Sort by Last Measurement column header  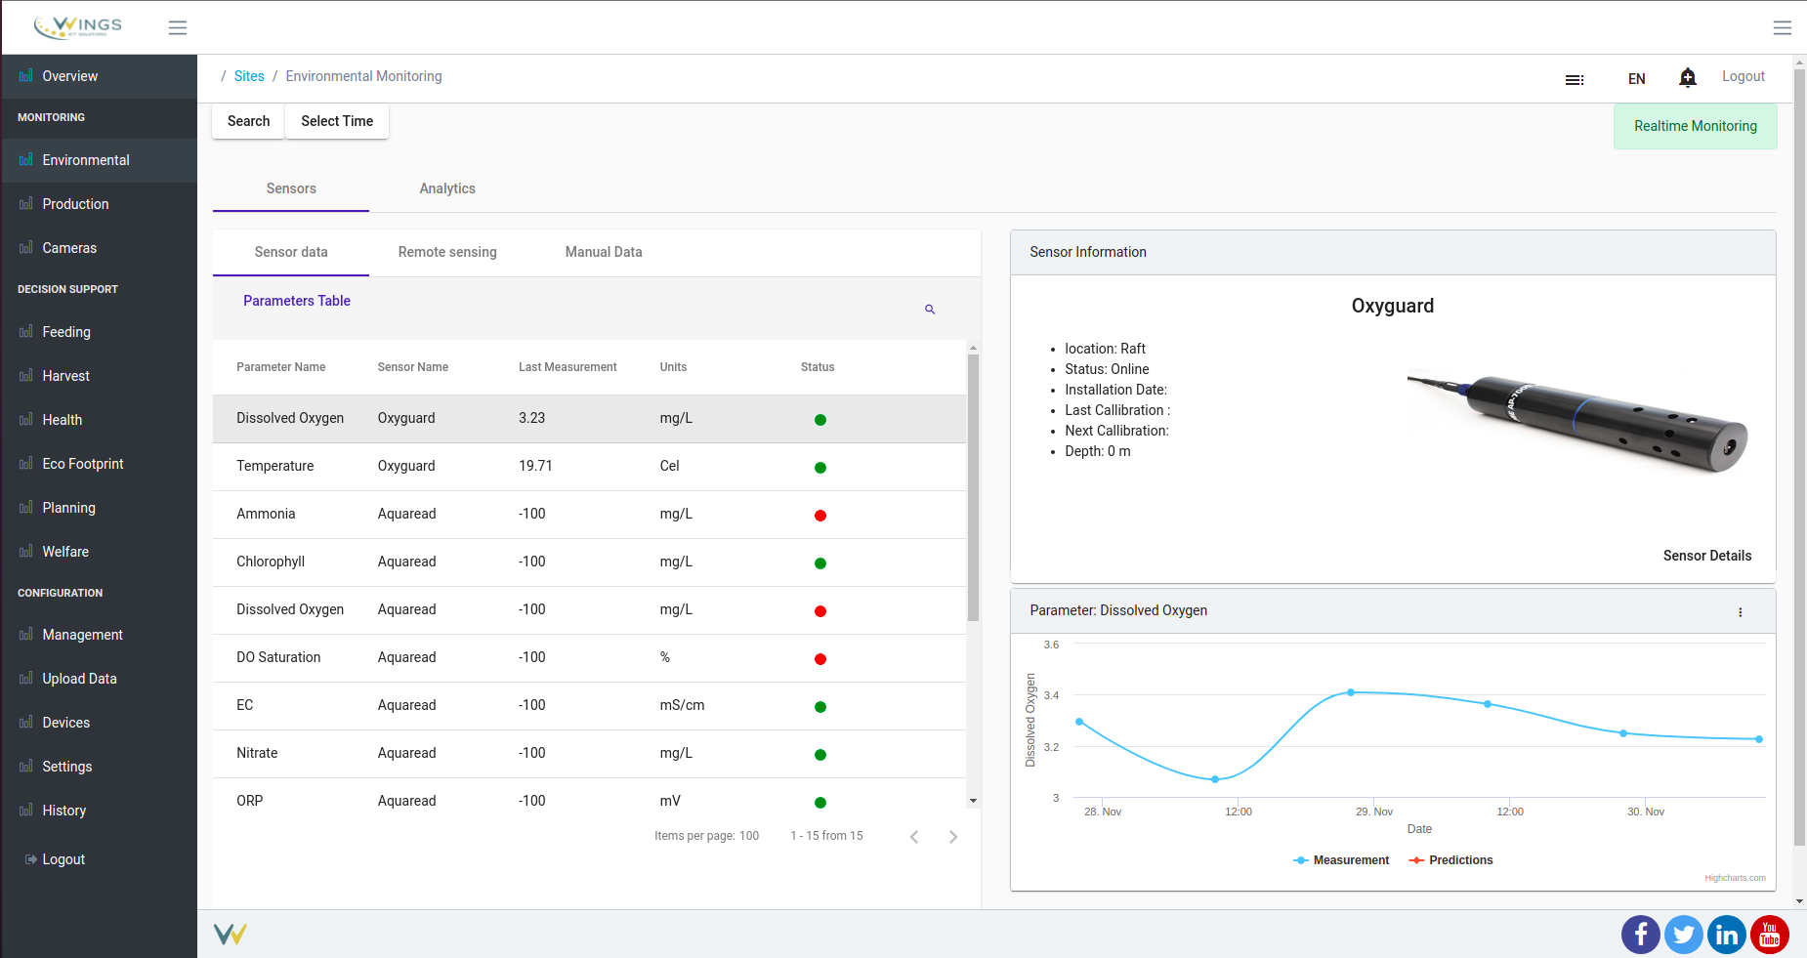click(x=567, y=367)
